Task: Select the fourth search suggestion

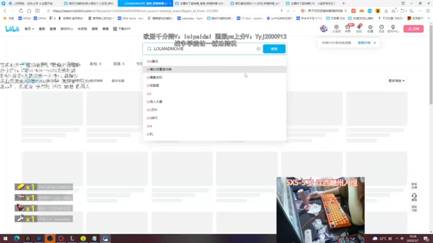Action: [x=214, y=85]
